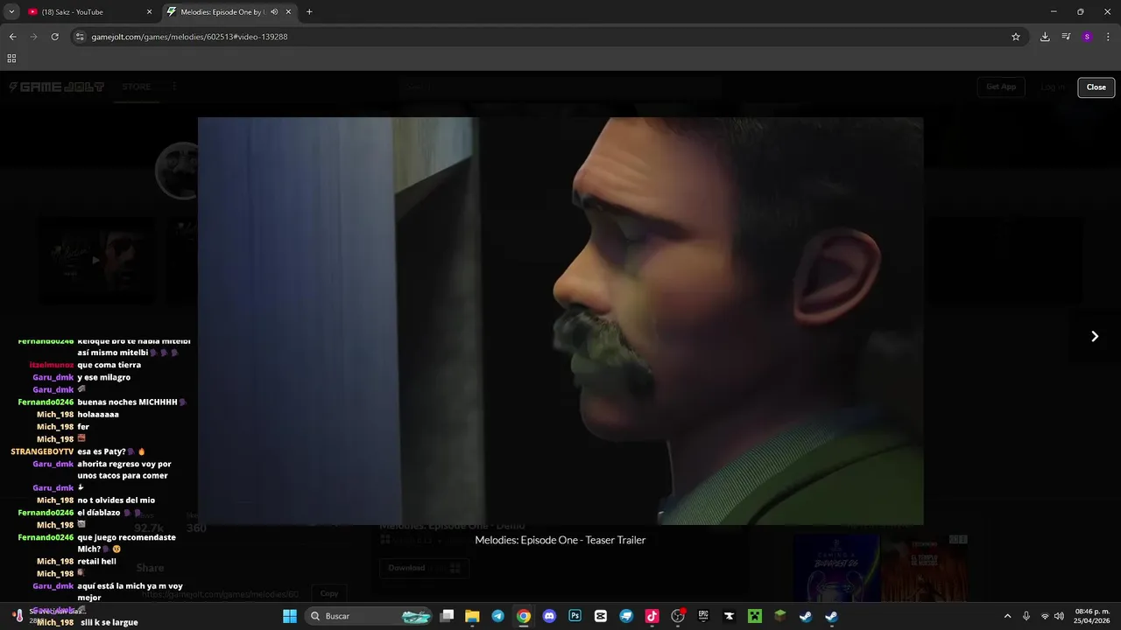Show hidden system tray icons chevron
The width and height of the screenshot is (1121, 630).
point(1007,616)
